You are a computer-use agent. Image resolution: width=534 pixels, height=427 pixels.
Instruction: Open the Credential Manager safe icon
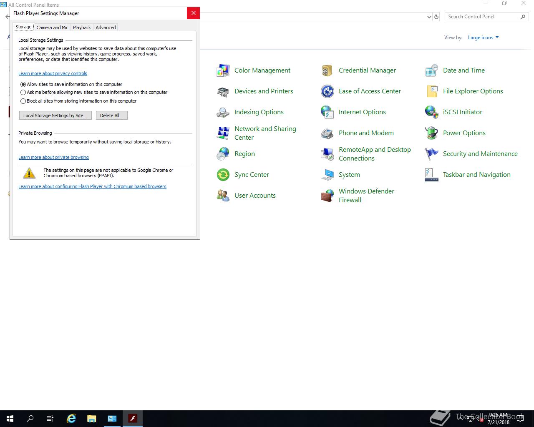point(327,70)
